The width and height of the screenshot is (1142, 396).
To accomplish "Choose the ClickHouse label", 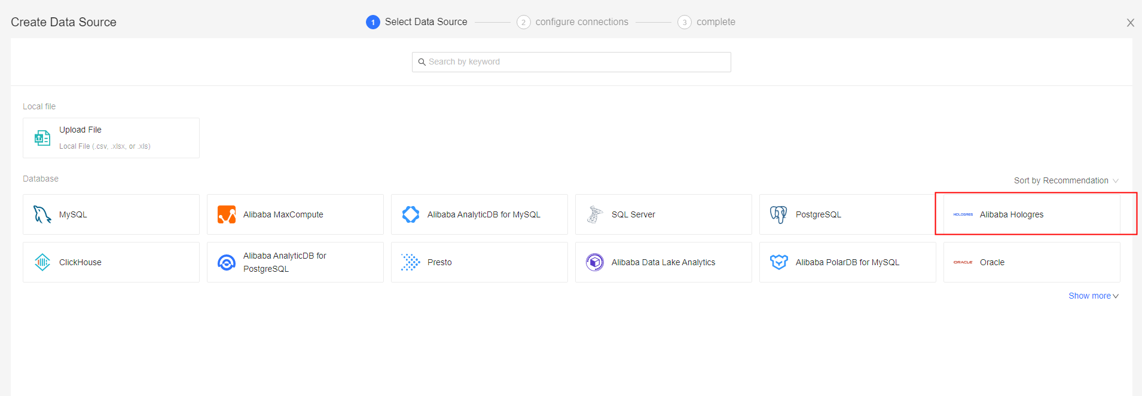I will (x=80, y=262).
